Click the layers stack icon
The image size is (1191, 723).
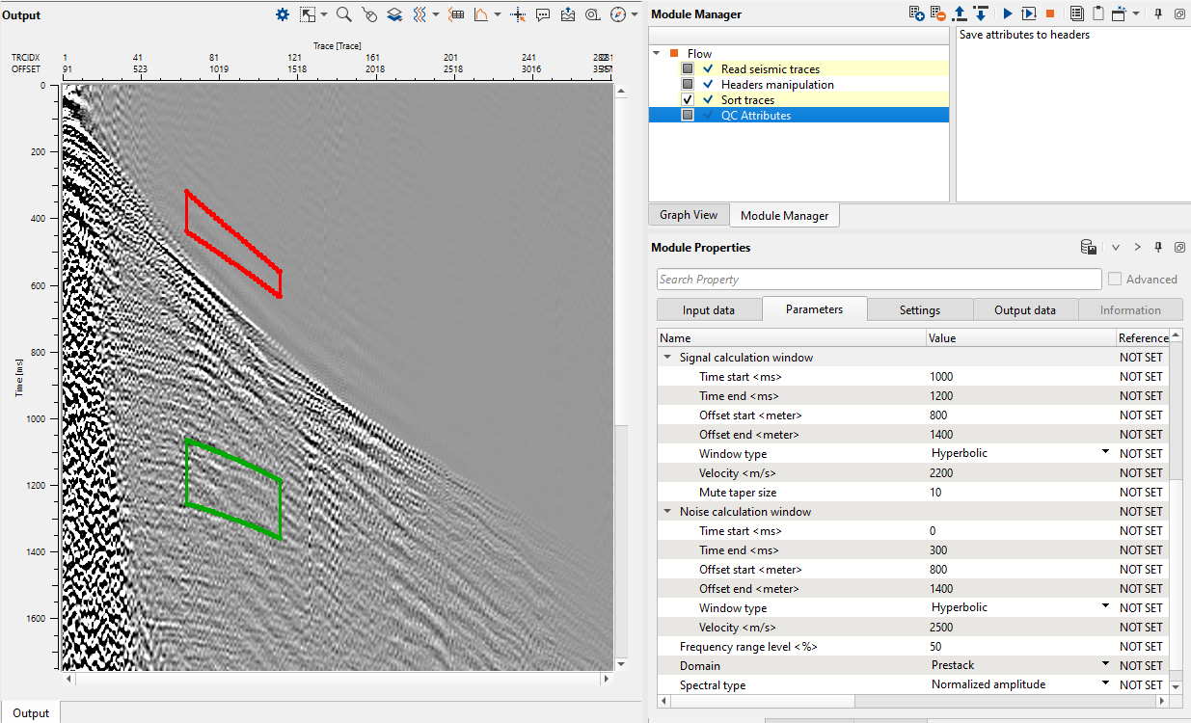point(394,14)
